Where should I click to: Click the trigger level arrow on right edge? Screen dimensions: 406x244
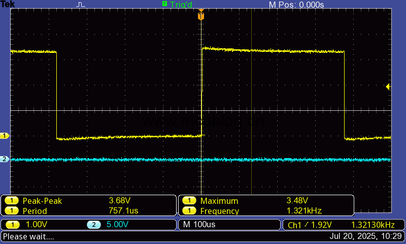click(388, 87)
